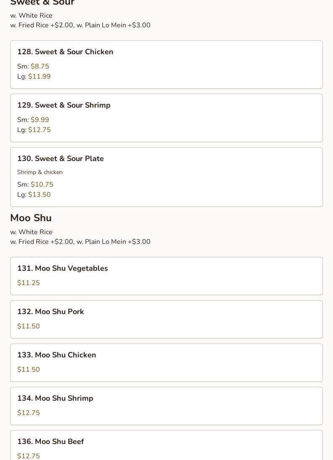Click the Shrimp & chicken description text
The height and width of the screenshot is (460, 333).
40,172
